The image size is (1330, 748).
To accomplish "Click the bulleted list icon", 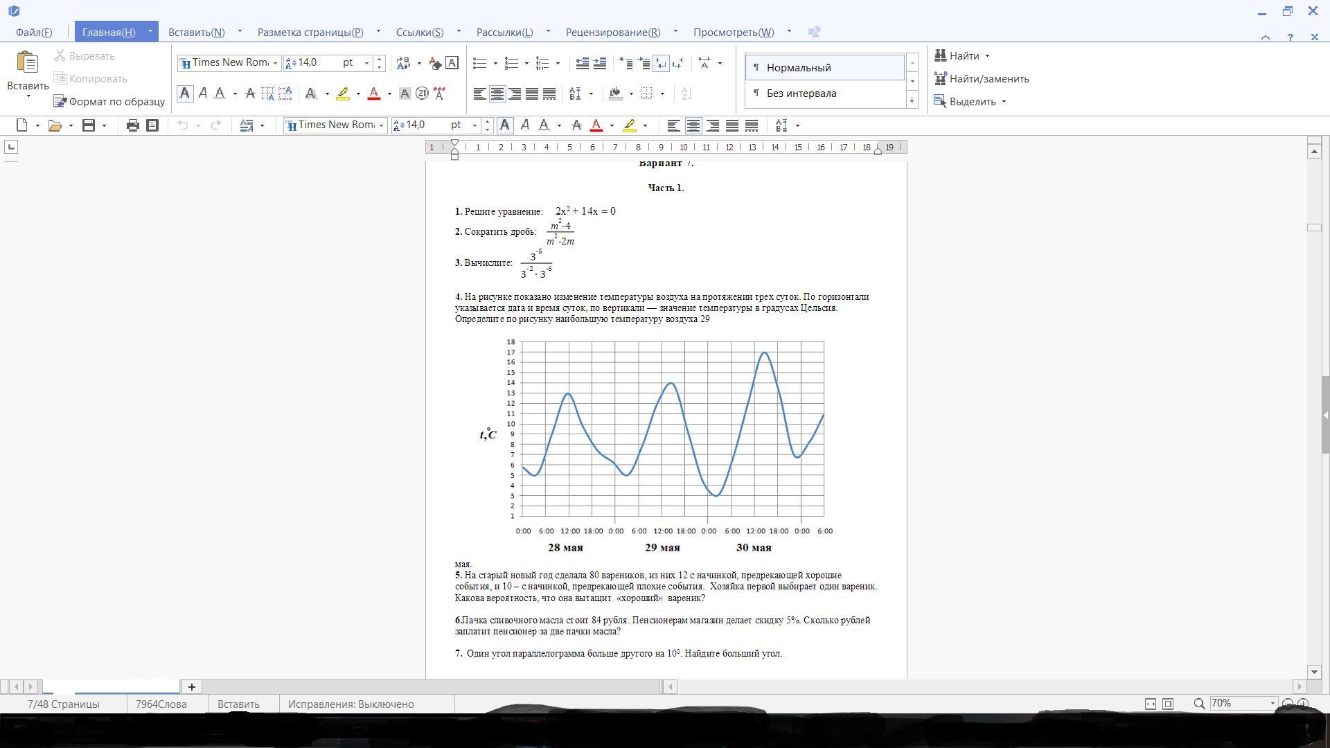I will (479, 64).
